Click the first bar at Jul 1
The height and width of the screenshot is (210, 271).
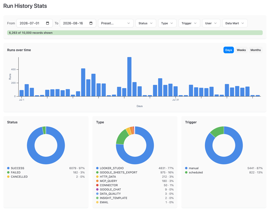[x=22, y=93]
